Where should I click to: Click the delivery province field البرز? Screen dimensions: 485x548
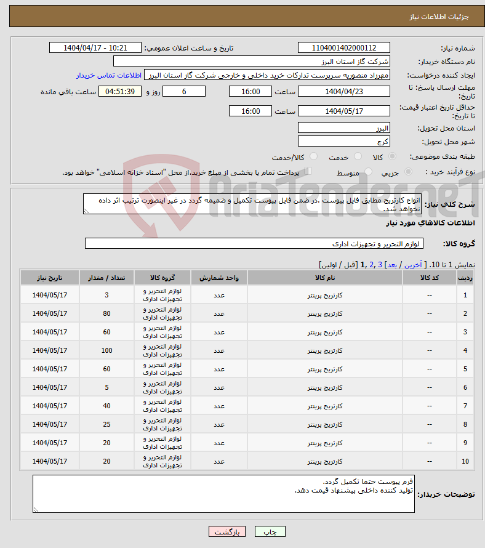click(x=344, y=128)
